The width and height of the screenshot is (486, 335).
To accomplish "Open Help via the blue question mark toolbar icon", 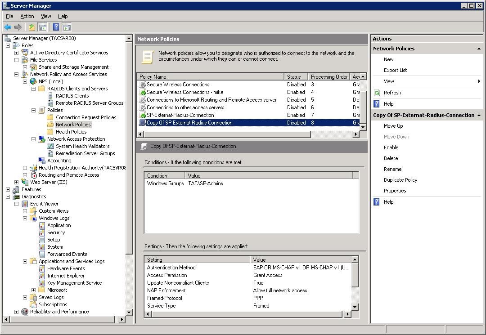I will pyautogui.click(x=55, y=27).
